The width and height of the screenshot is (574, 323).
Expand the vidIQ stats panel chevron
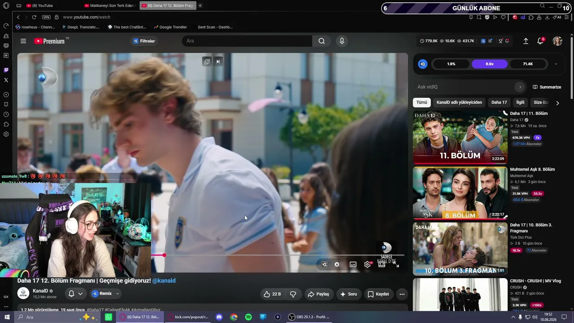pos(556,64)
